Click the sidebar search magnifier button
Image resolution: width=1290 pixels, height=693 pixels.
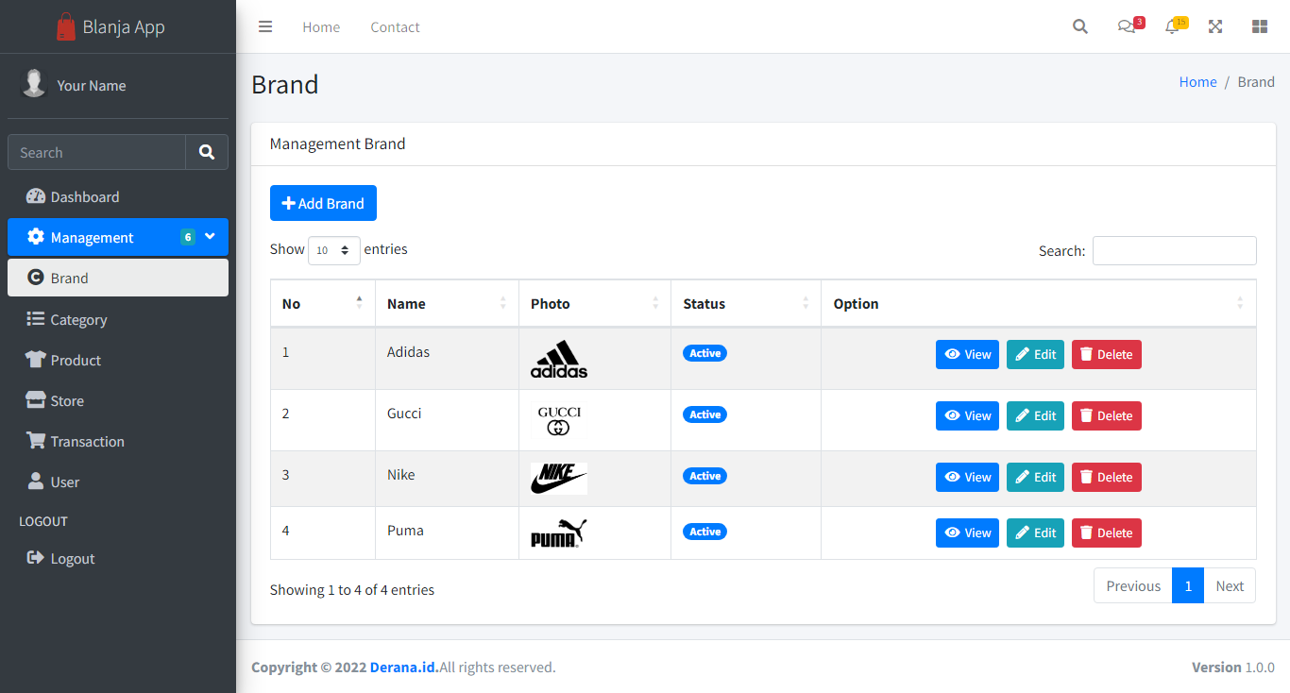[x=207, y=152]
